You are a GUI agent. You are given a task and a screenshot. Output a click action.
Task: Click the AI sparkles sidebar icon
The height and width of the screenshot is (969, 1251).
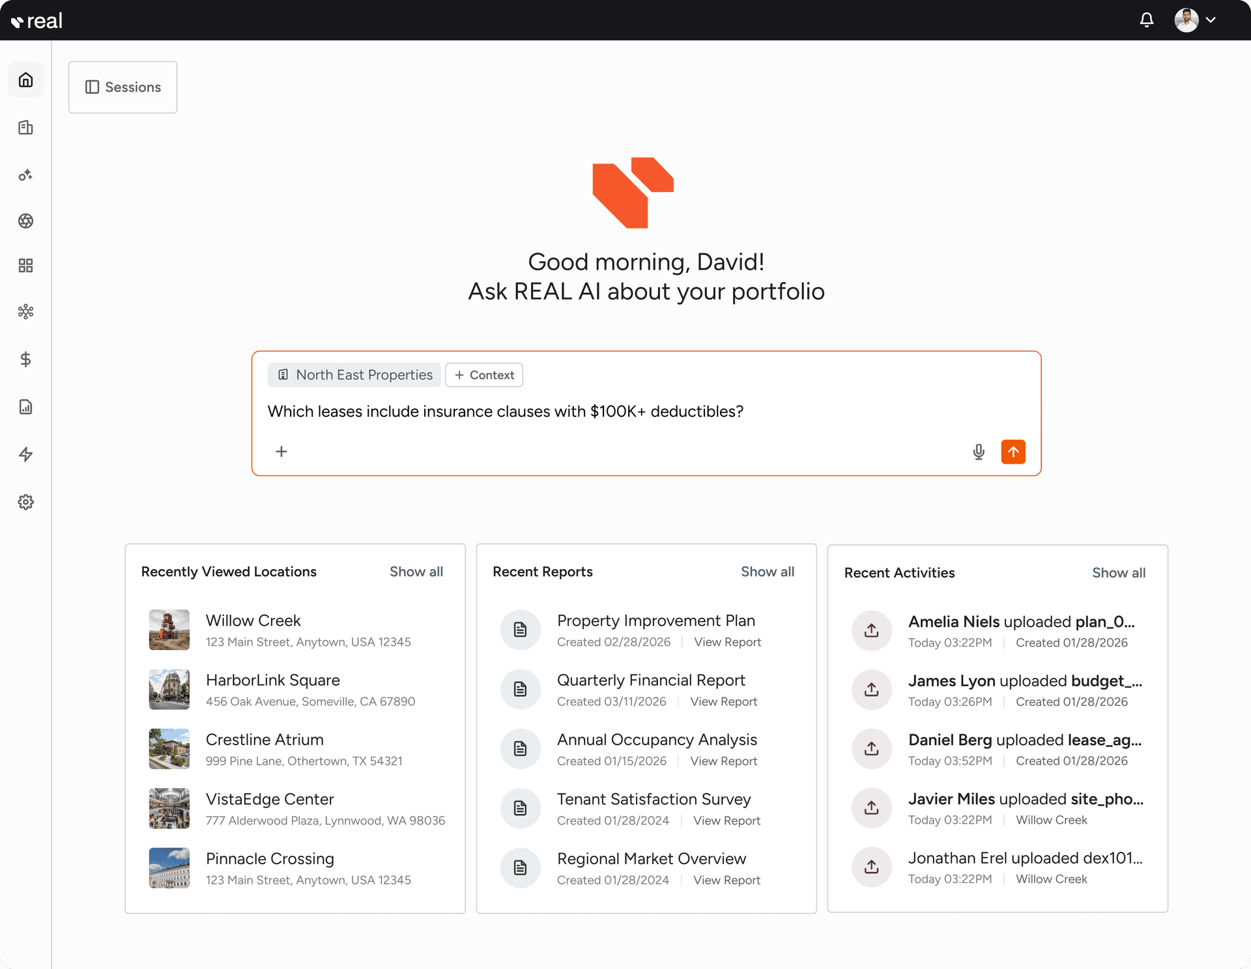click(25, 175)
